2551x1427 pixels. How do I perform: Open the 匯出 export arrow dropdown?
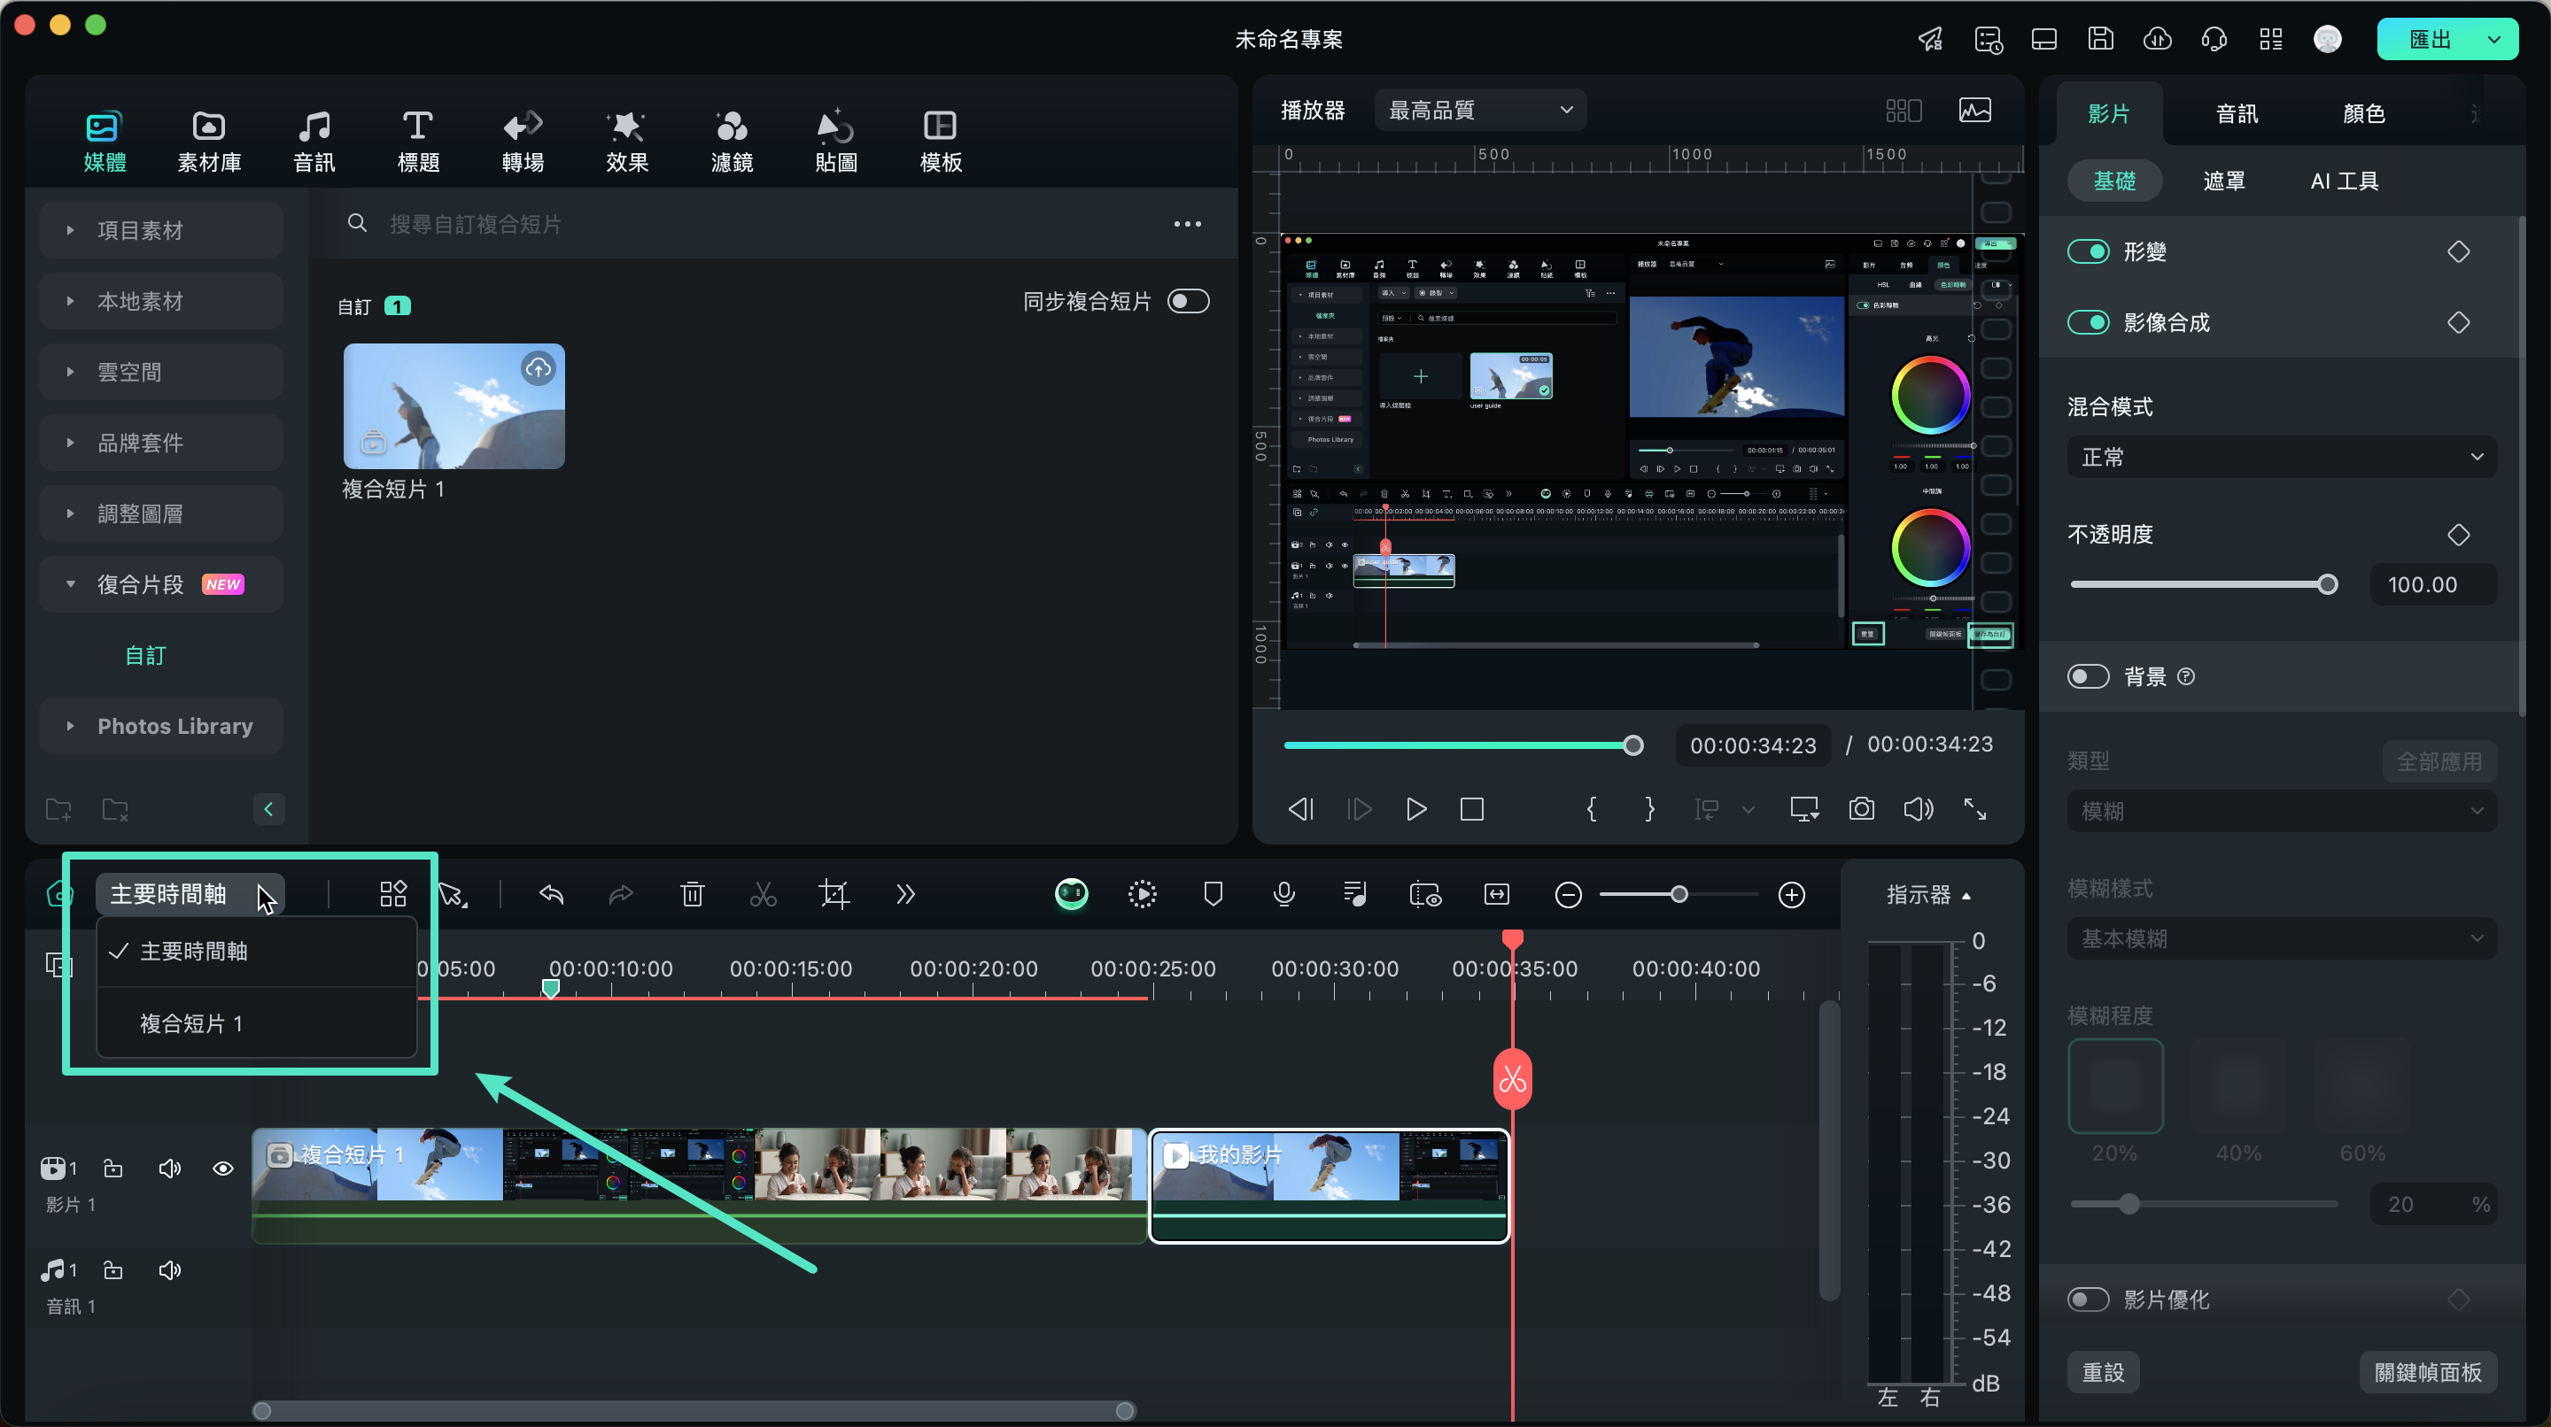tap(2494, 40)
